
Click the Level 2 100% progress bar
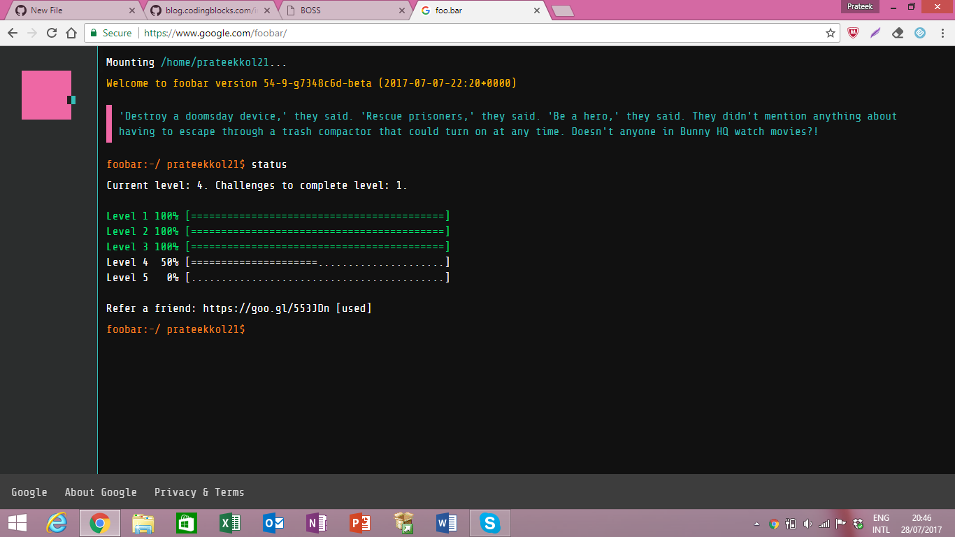tap(317, 231)
